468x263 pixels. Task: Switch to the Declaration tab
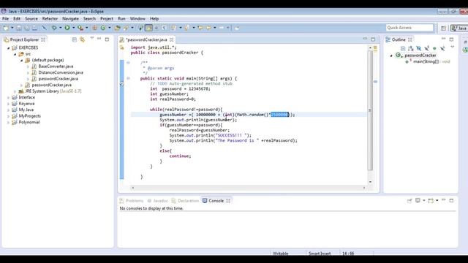[185, 201]
